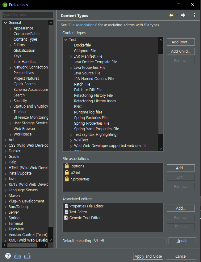Screen dimensions: 201x262
Task: Select the locked .options file association
Action: 74,166
